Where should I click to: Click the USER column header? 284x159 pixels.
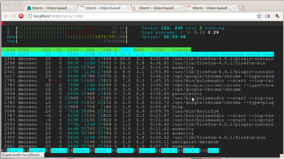pos(23,50)
